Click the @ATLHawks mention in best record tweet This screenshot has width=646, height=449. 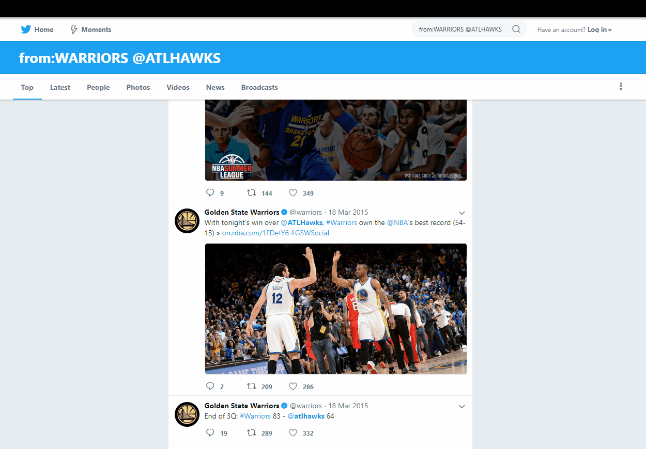[x=302, y=222]
